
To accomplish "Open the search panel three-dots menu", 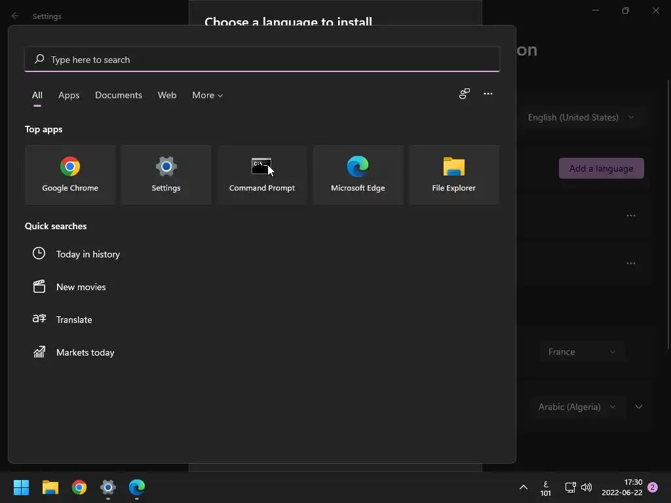I will pos(488,94).
